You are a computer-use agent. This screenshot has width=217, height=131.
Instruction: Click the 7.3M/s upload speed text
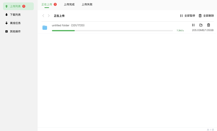pyautogui.click(x=180, y=31)
